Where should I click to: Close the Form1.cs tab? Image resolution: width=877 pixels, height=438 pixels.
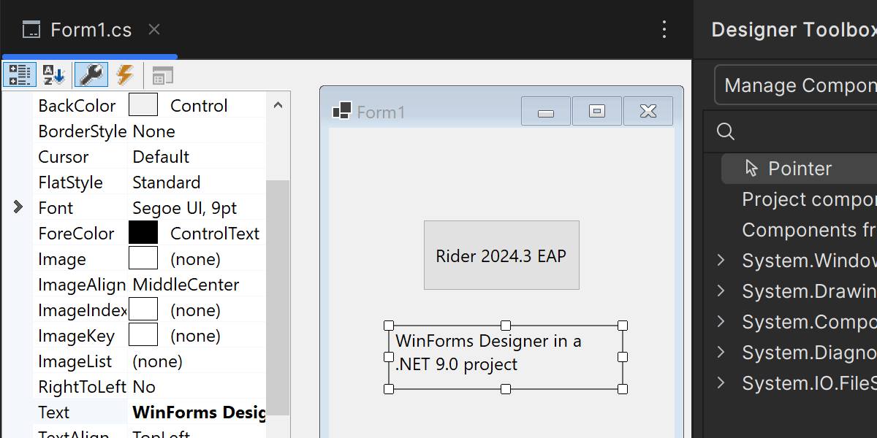(x=153, y=29)
